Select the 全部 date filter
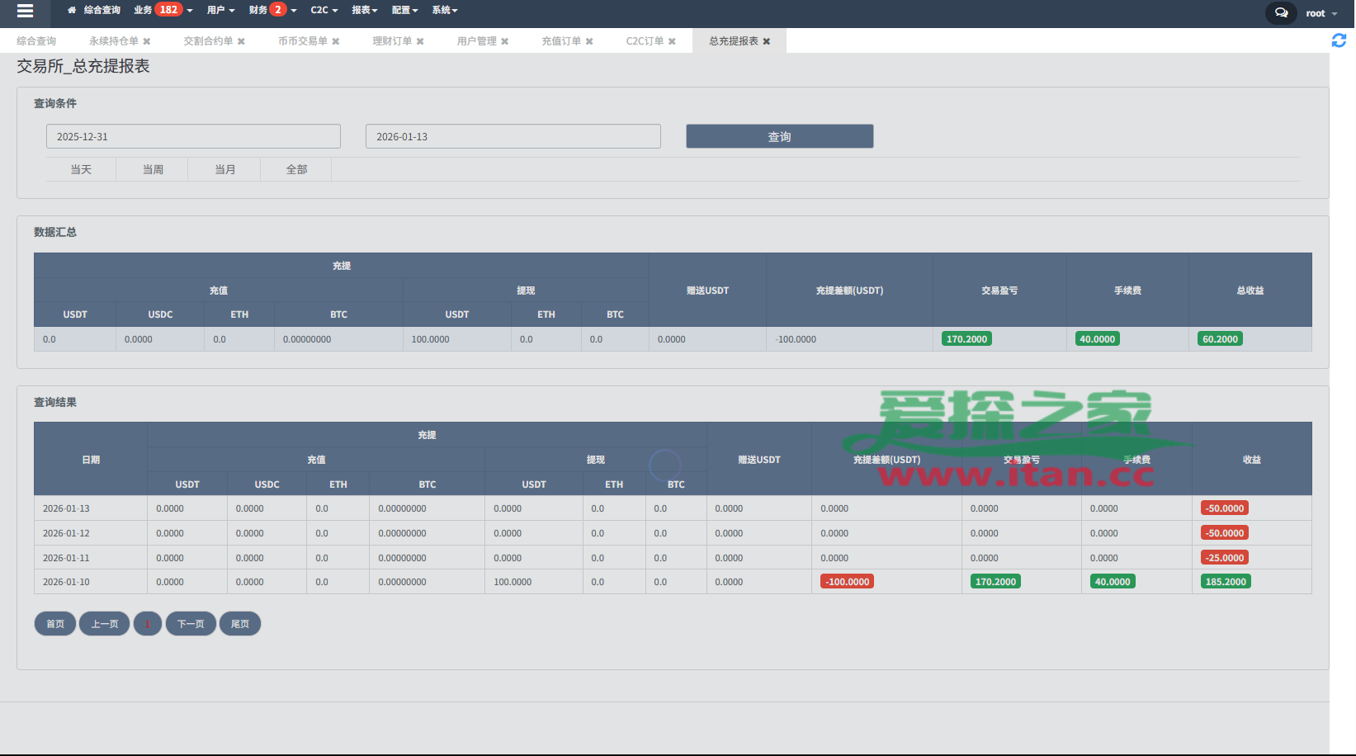 (296, 169)
